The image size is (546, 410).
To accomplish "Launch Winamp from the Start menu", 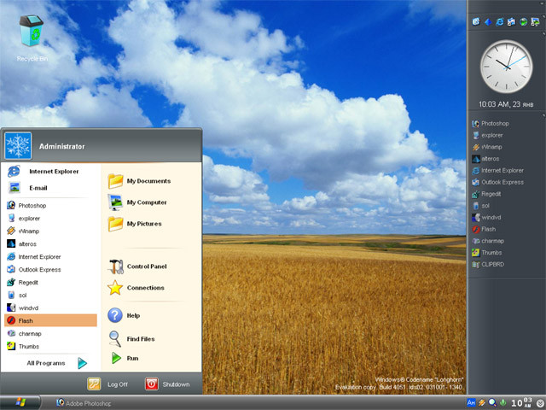I will (x=23, y=231).
